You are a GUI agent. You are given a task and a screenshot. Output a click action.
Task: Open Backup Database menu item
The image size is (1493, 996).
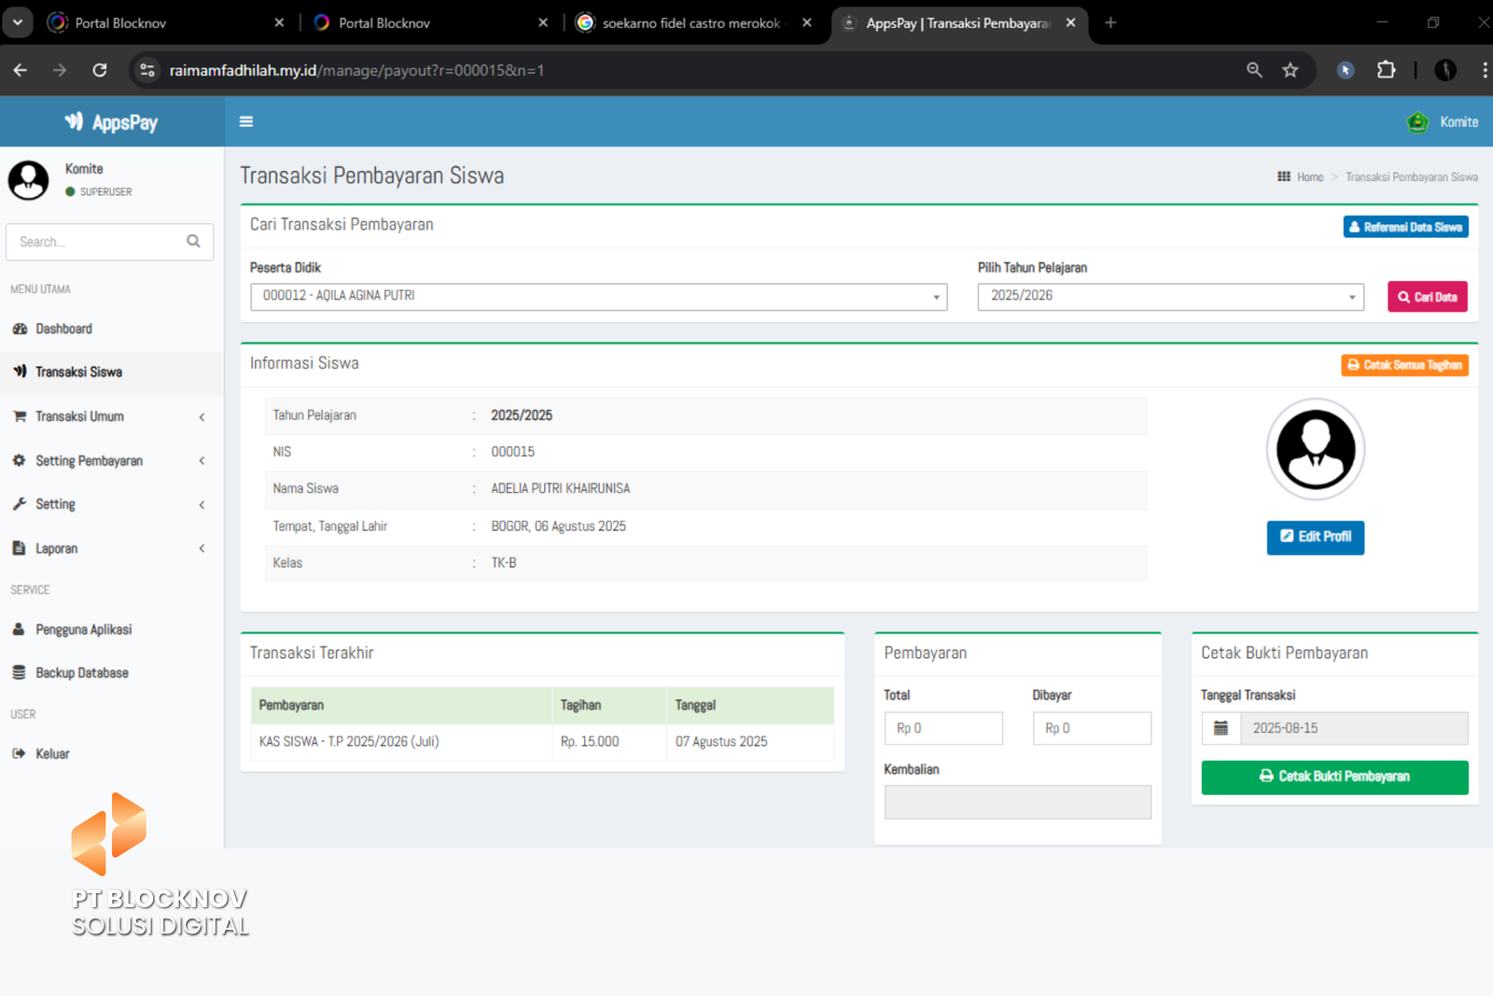(x=82, y=673)
